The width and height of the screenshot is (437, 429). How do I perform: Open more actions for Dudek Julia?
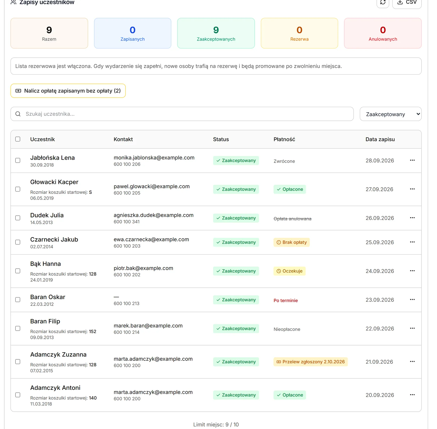click(412, 218)
